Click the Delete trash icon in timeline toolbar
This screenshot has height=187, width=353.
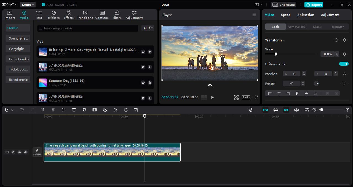[x=74, y=110]
